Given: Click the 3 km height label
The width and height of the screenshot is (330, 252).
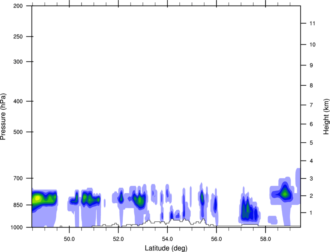Looking at the screenshot, I should click(x=311, y=178).
